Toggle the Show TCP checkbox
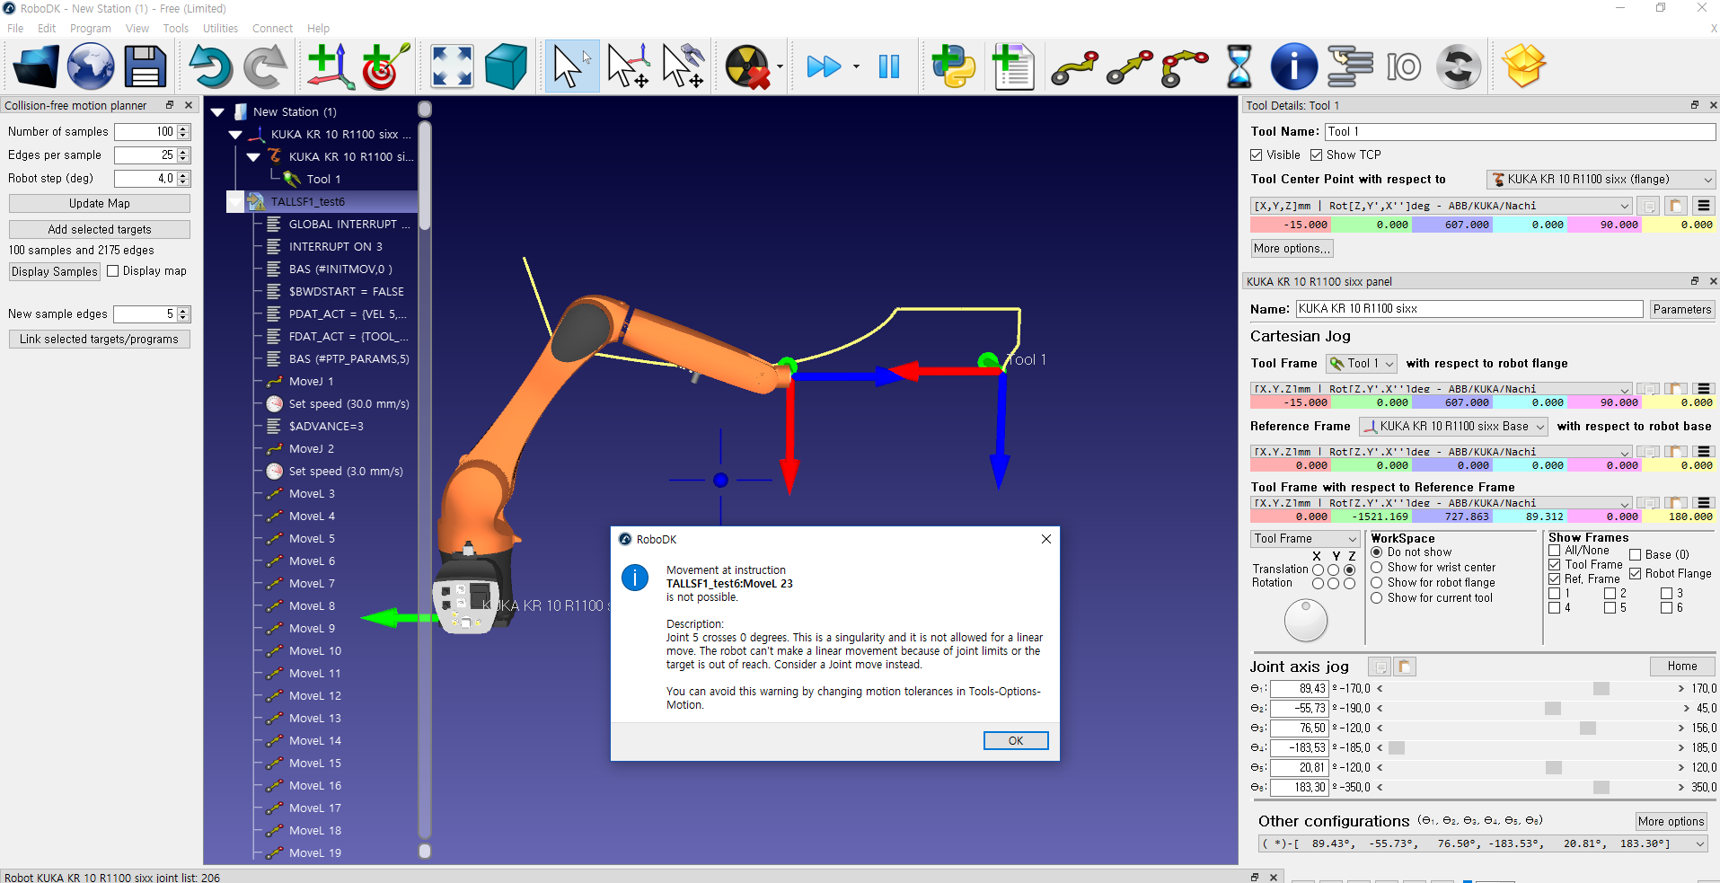This screenshot has height=883, width=1720. click(1317, 155)
